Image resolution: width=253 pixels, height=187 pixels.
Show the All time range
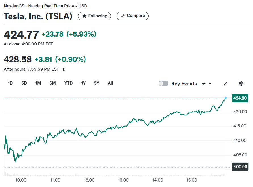click(110, 83)
